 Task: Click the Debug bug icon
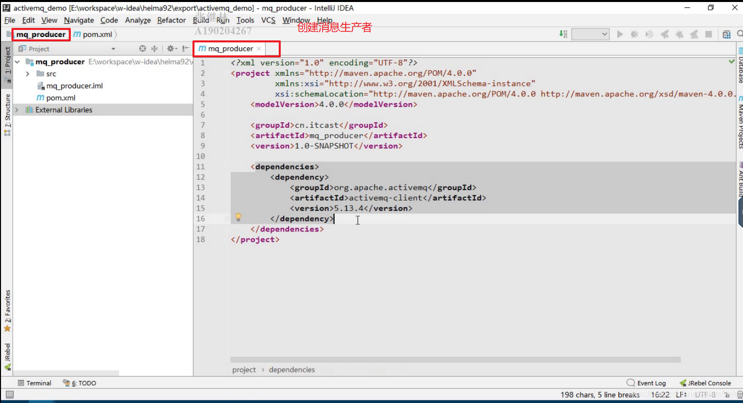635,34
